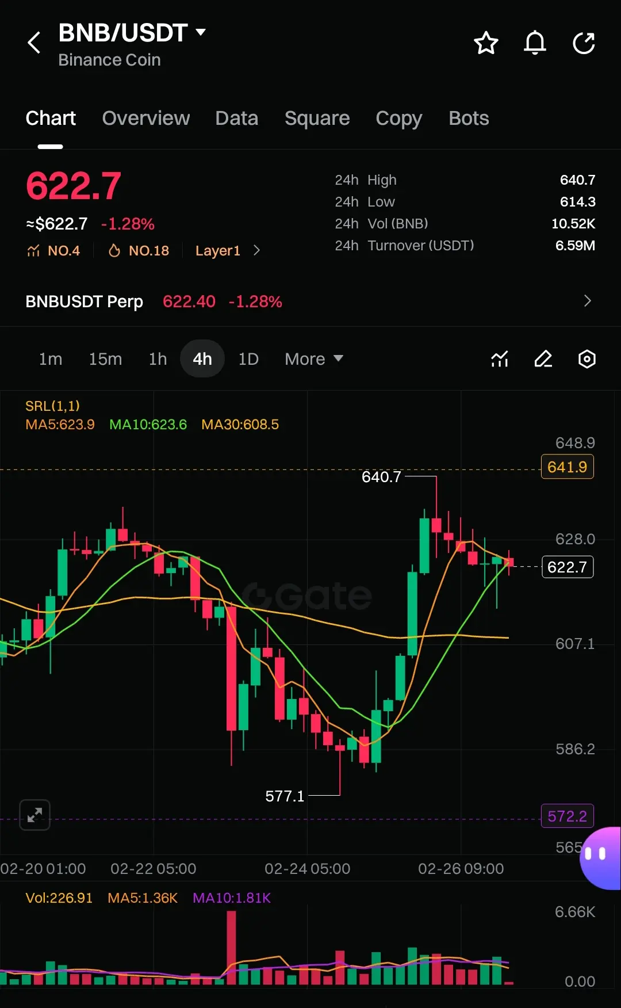The width and height of the screenshot is (621, 1008).
Task: Tap the MA30:608.5 indicator value
Action: [x=240, y=425]
